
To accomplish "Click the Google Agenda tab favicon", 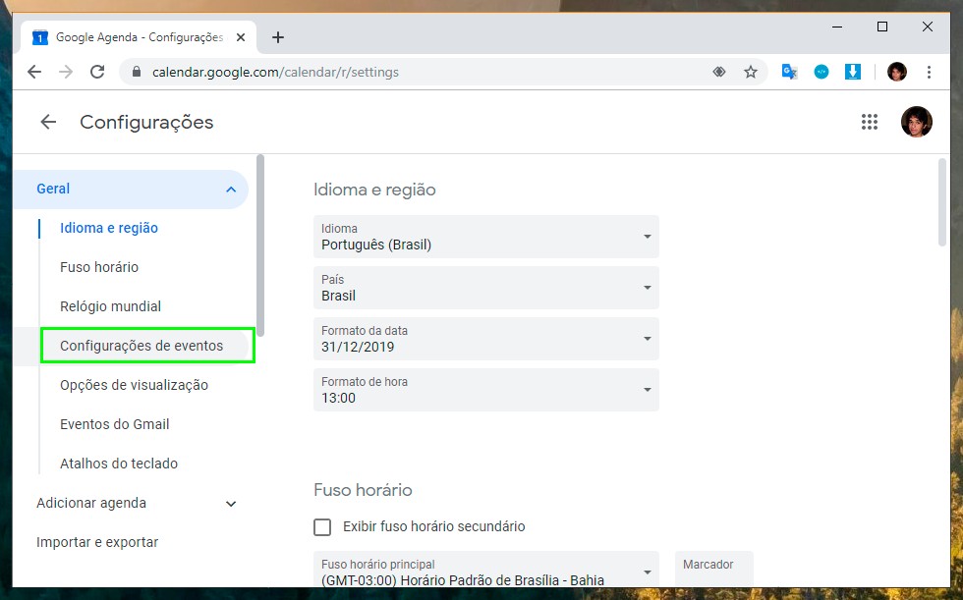I will 40,37.
